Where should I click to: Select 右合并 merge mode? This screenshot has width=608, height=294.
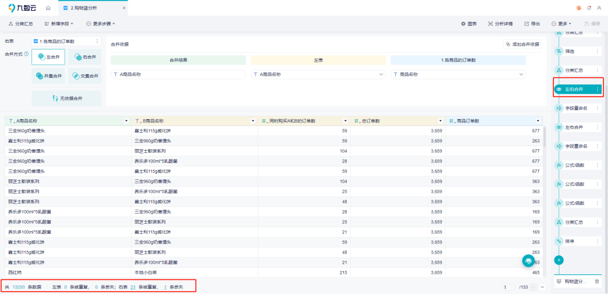[84, 57]
